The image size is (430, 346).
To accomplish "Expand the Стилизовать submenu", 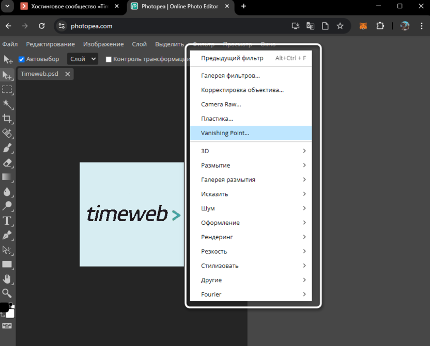I will tap(251, 266).
